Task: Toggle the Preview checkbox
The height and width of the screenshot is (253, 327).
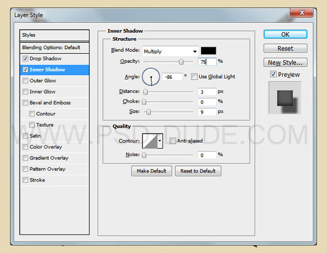Action: click(x=273, y=75)
